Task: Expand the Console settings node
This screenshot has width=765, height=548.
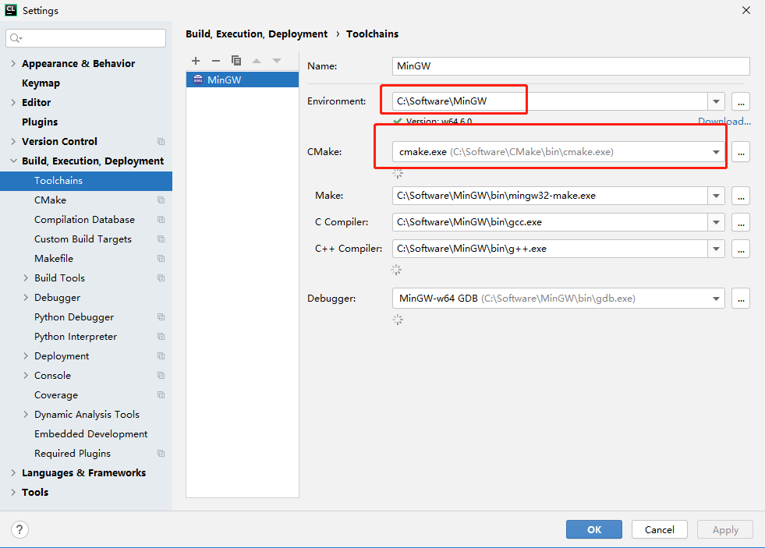Action: click(x=26, y=376)
